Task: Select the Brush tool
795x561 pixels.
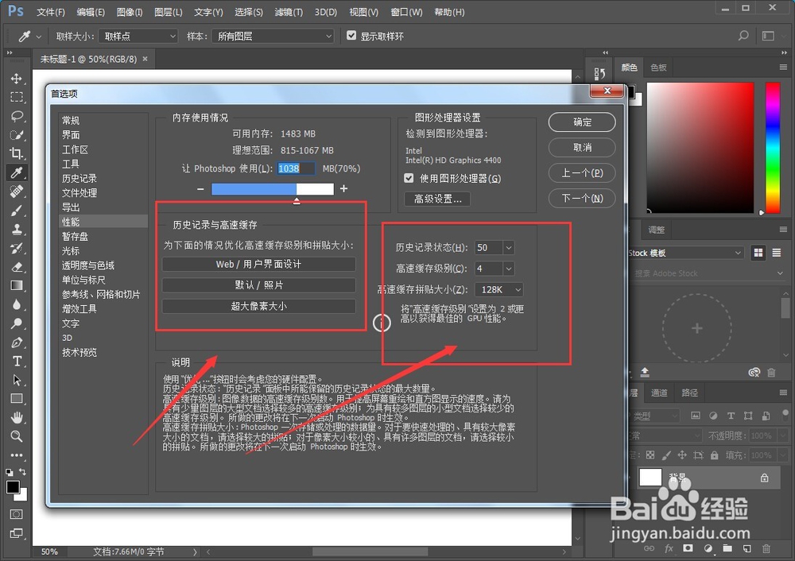Action: coord(16,211)
